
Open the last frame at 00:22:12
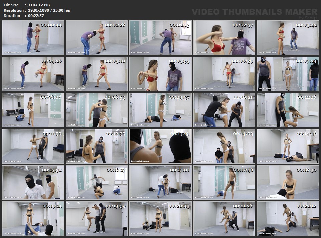pos(288,219)
